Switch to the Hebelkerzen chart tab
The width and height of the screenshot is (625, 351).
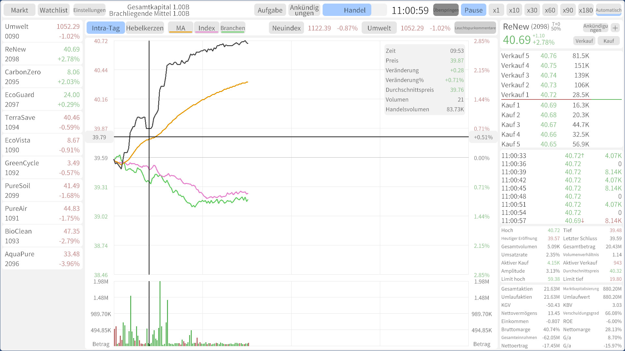click(x=145, y=28)
